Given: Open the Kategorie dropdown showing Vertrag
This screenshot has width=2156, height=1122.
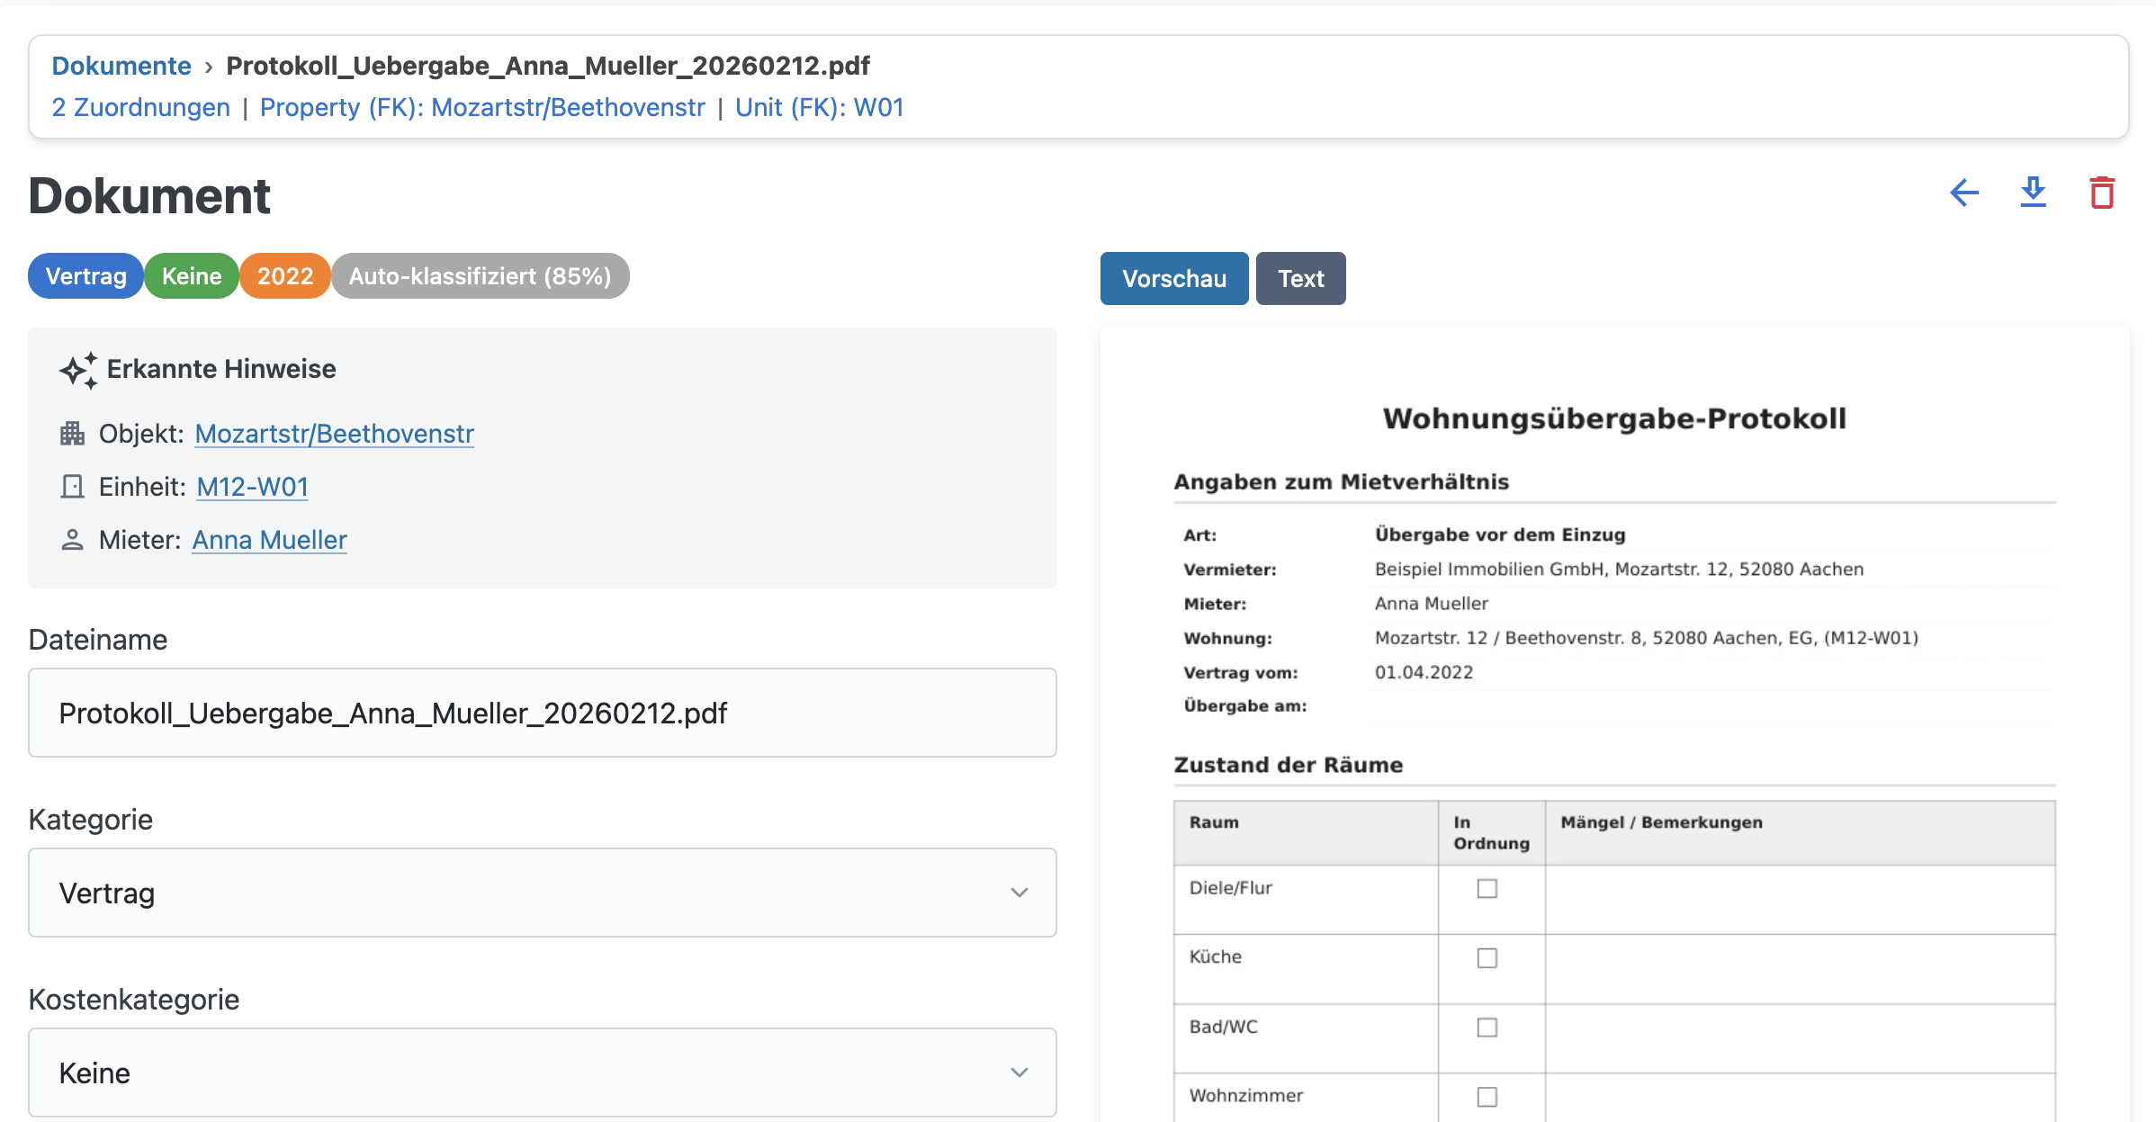Looking at the screenshot, I should 542,893.
